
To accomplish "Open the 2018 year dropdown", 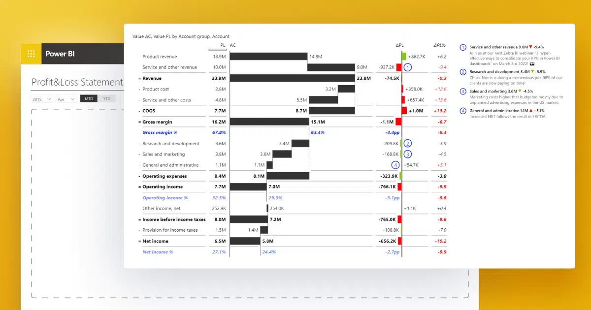I will [41, 98].
